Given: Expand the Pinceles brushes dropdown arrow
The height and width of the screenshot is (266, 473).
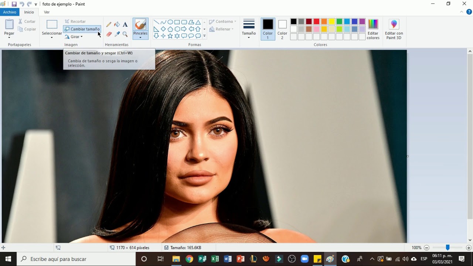Looking at the screenshot, I should pyautogui.click(x=140, y=38).
